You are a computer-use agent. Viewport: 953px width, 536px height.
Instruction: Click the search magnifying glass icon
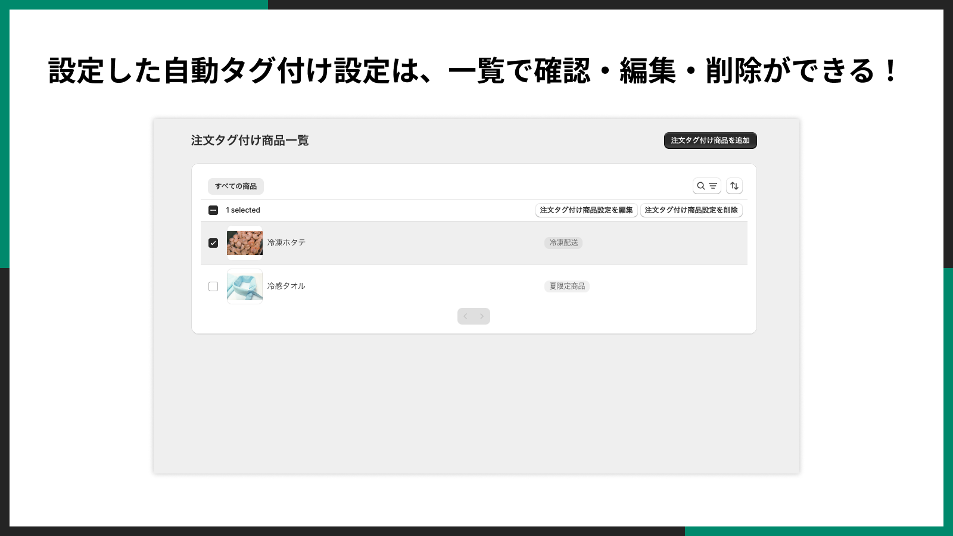pyautogui.click(x=700, y=186)
